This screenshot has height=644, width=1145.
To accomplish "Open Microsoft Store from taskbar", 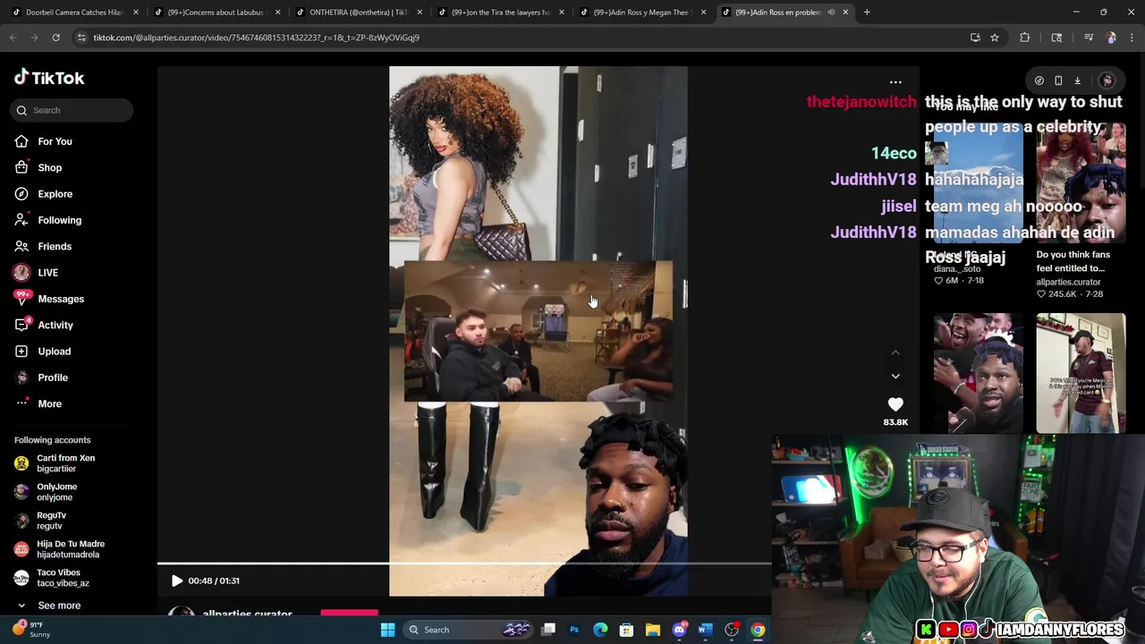I will point(626,630).
